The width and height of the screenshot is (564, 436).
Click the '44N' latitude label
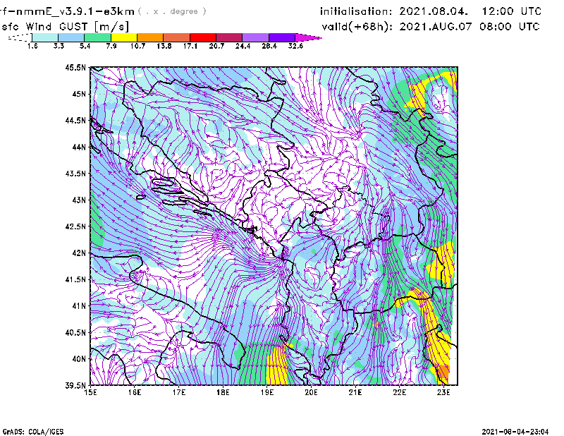coord(79,147)
